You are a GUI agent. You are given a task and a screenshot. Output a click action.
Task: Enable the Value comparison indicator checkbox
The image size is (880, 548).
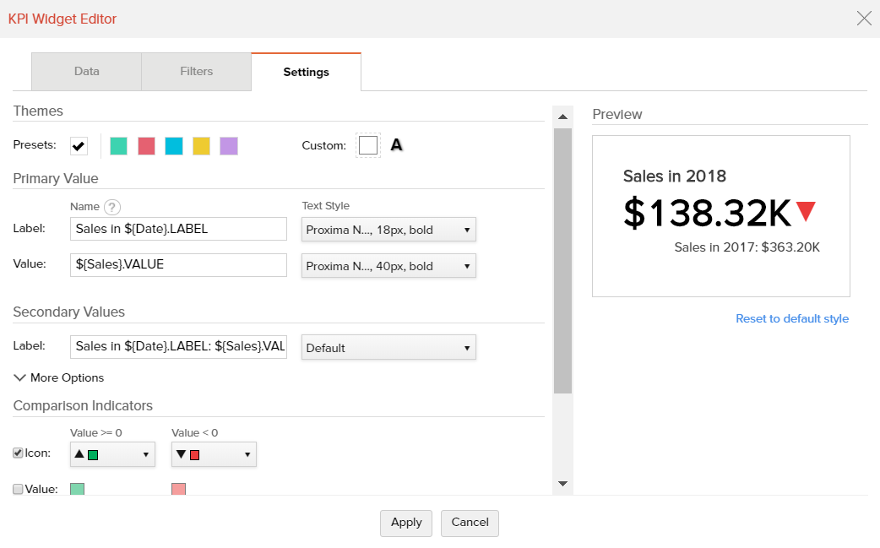(x=18, y=488)
